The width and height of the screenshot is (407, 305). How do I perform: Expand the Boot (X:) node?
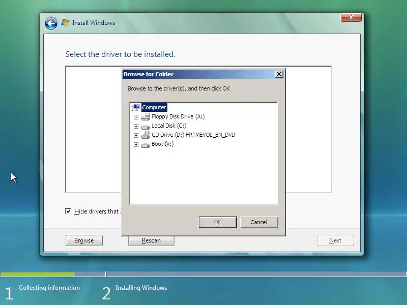coord(136,144)
